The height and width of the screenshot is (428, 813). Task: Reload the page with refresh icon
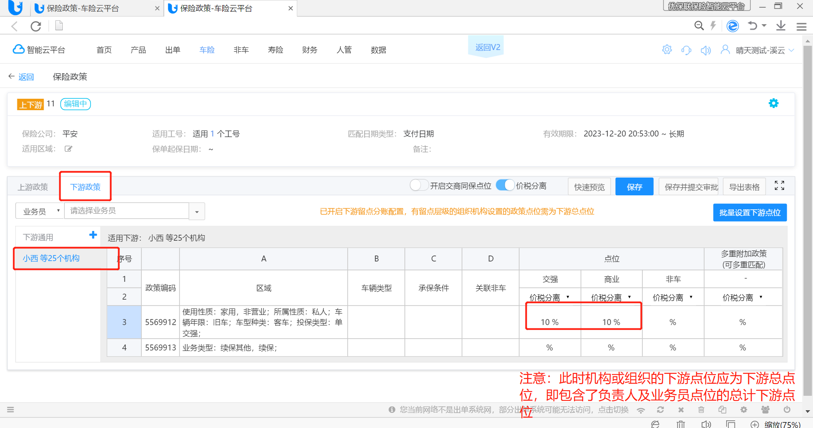[36, 26]
